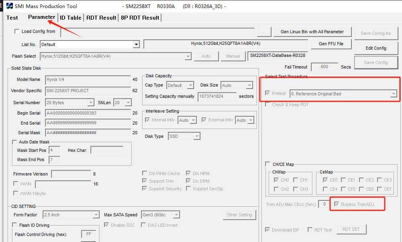Click the browse ellipsis button
This screenshot has height=242, width=402.
(x=263, y=32)
